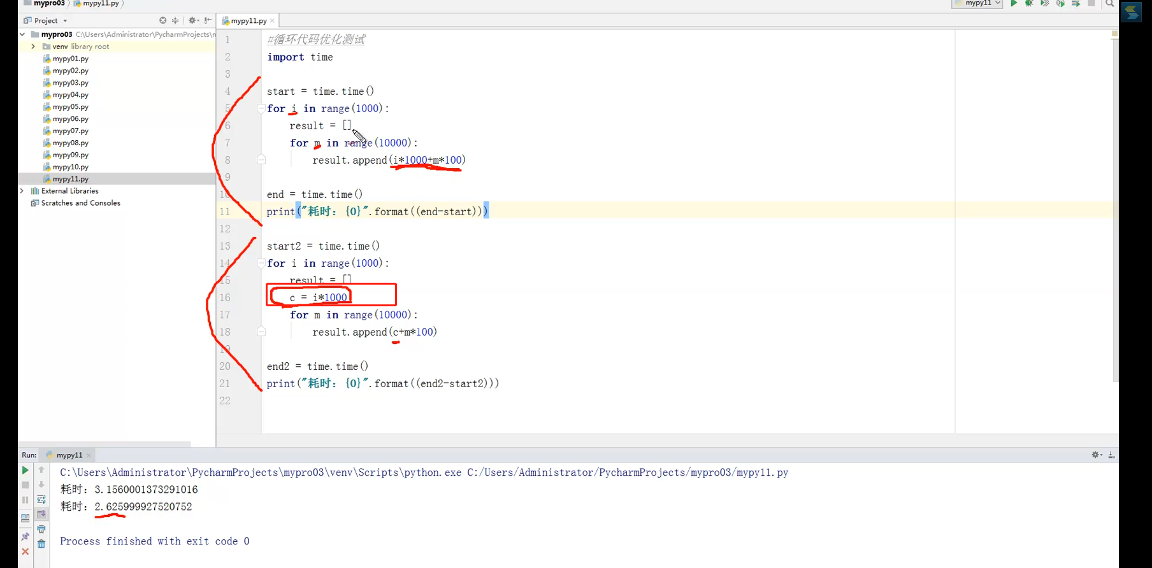The image size is (1152, 568).
Task: Collapse the for loop fold marker at line 14
Action: (261, 263)
